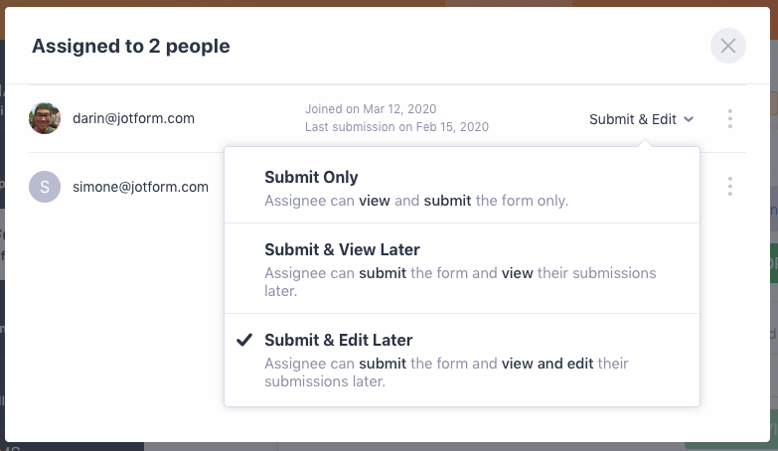Open the three-dot menu for simone@jotform.com

pyautogui.click(x=730, y=187)
